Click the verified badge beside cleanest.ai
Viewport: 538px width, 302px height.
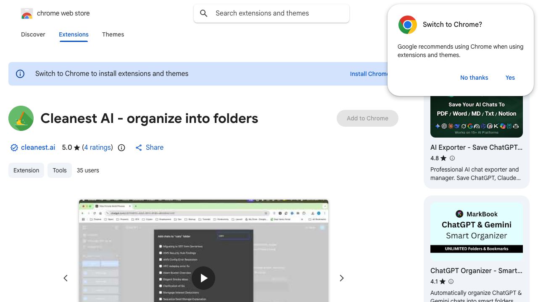pos(14,148)
